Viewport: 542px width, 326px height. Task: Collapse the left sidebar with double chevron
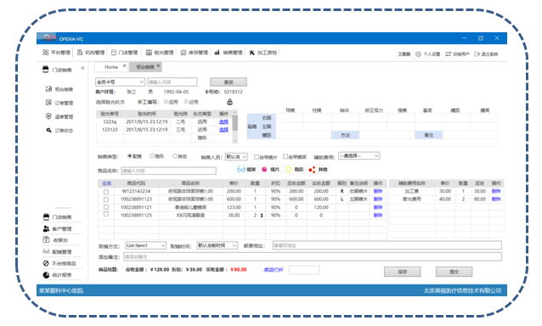pyautogui.click(x=82, y=68)
